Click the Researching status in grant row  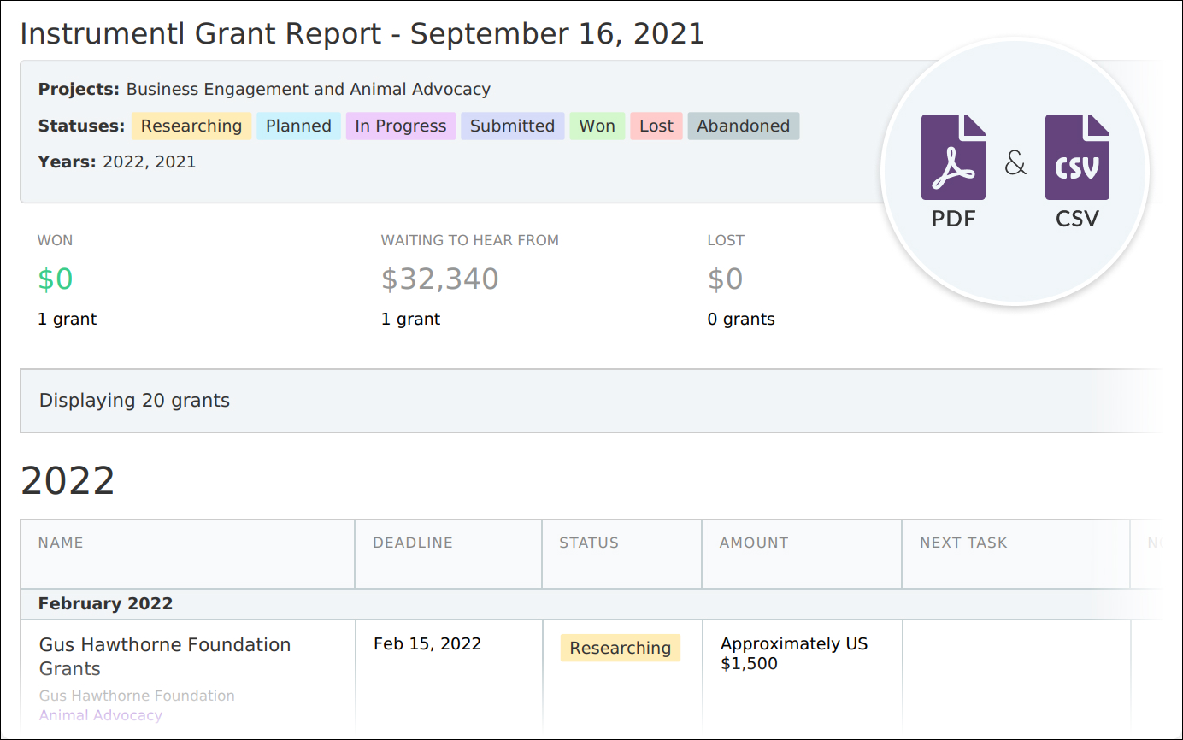(x=621, y=648)
